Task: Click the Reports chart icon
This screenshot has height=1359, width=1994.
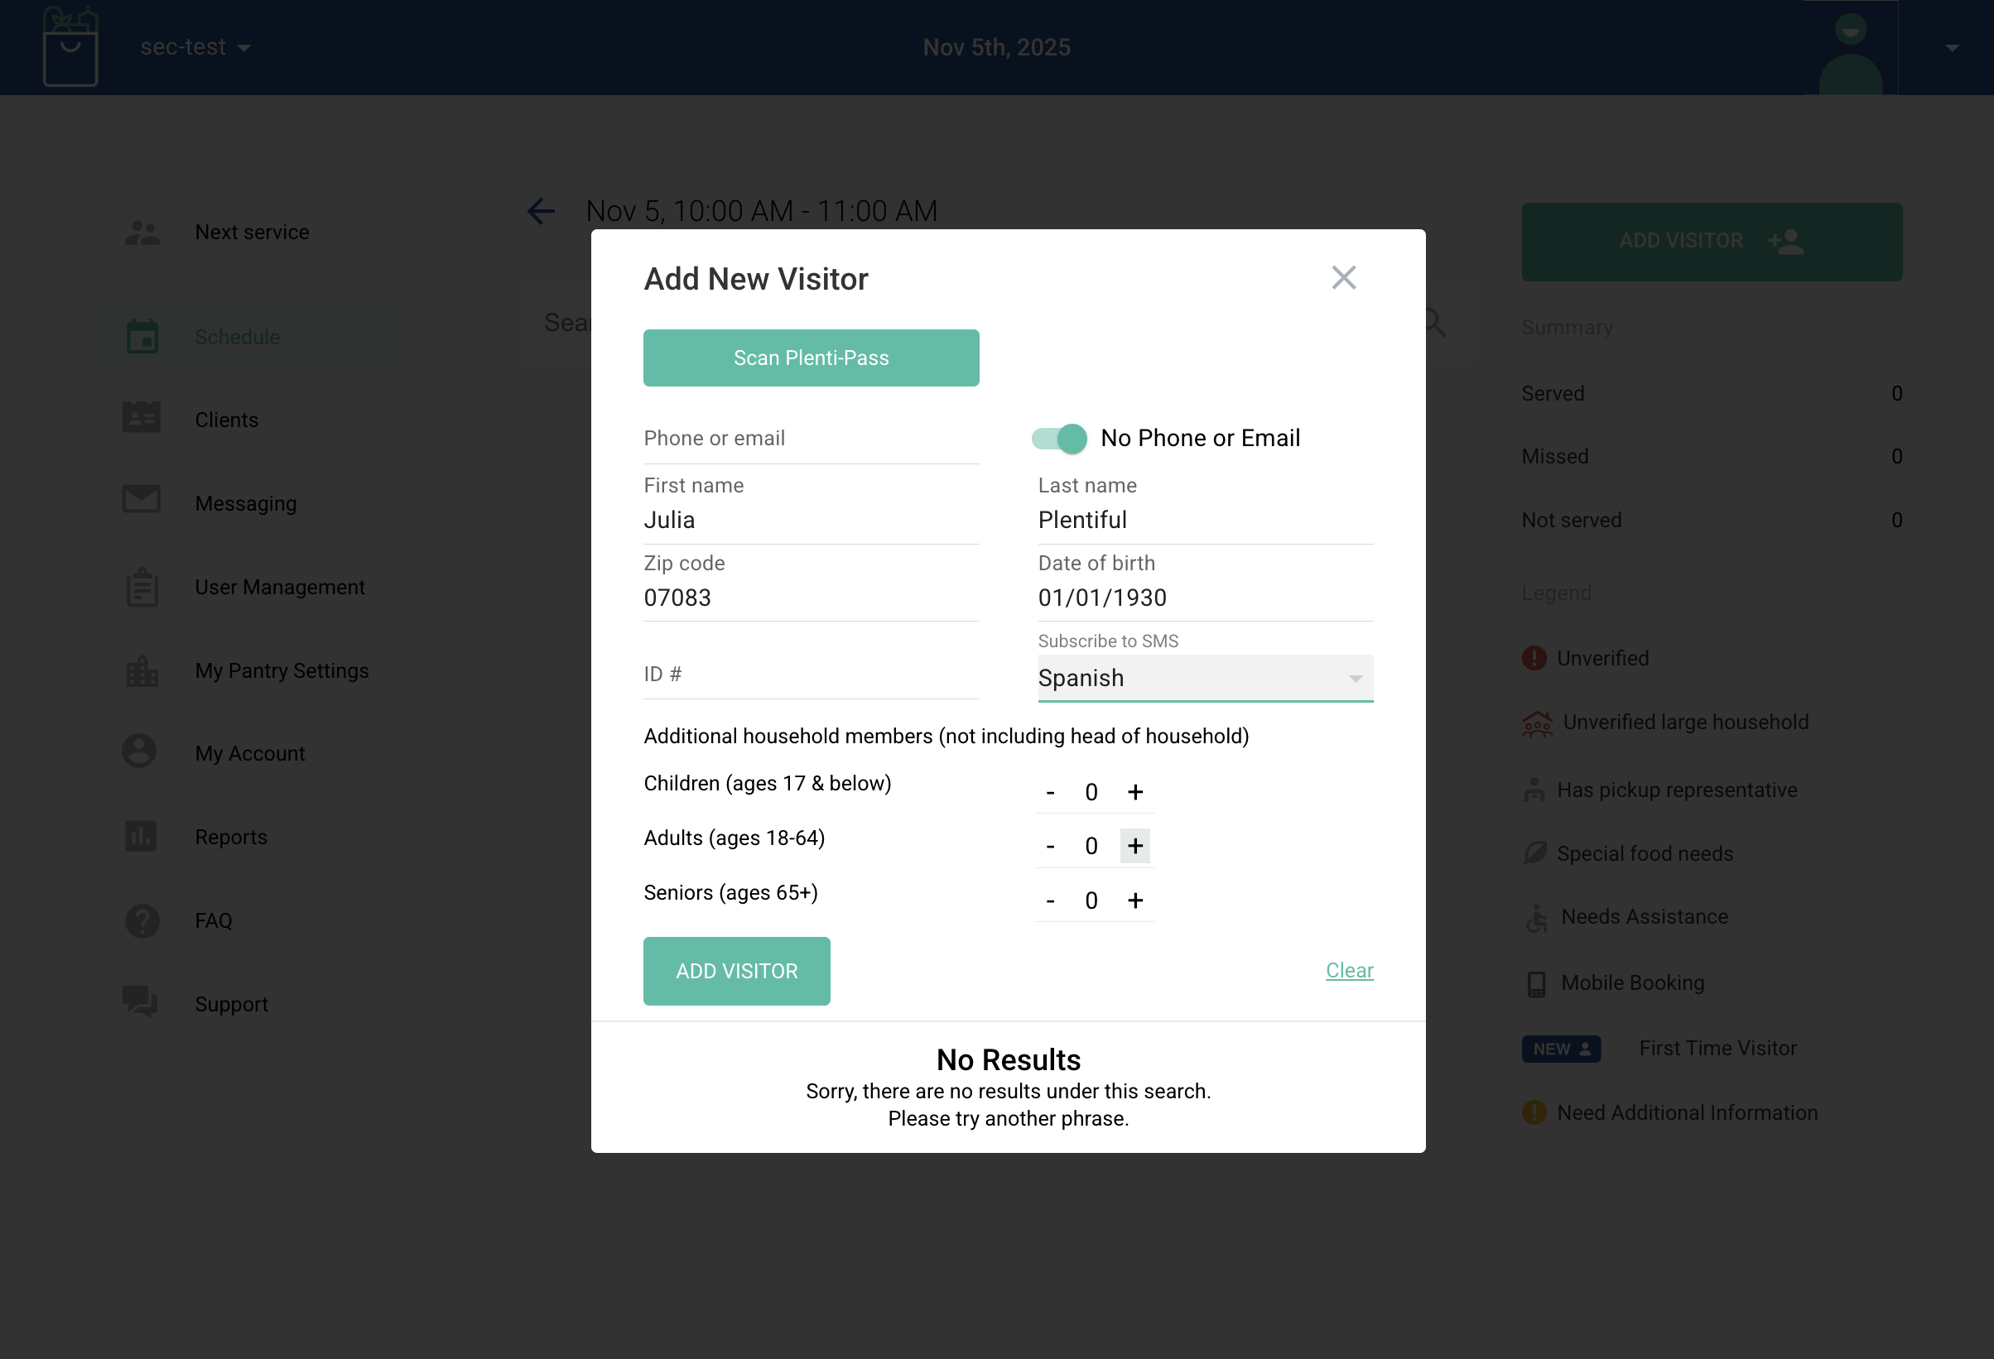Action: (x=142, y=836)
